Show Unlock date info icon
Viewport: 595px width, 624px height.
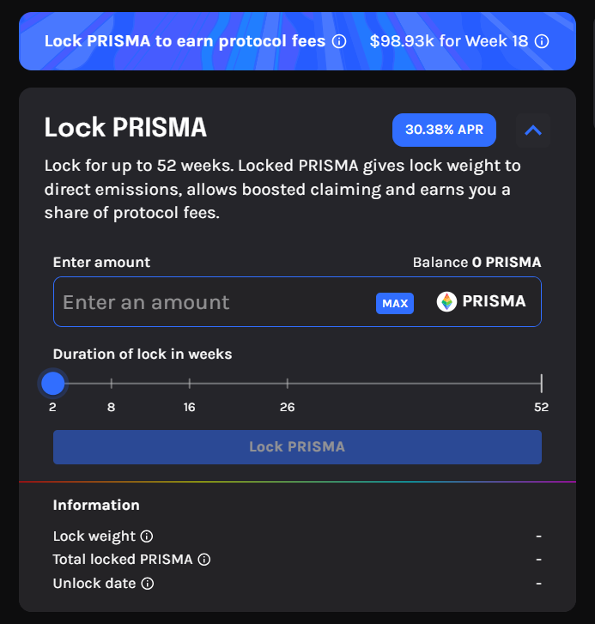tap(148, 584)
